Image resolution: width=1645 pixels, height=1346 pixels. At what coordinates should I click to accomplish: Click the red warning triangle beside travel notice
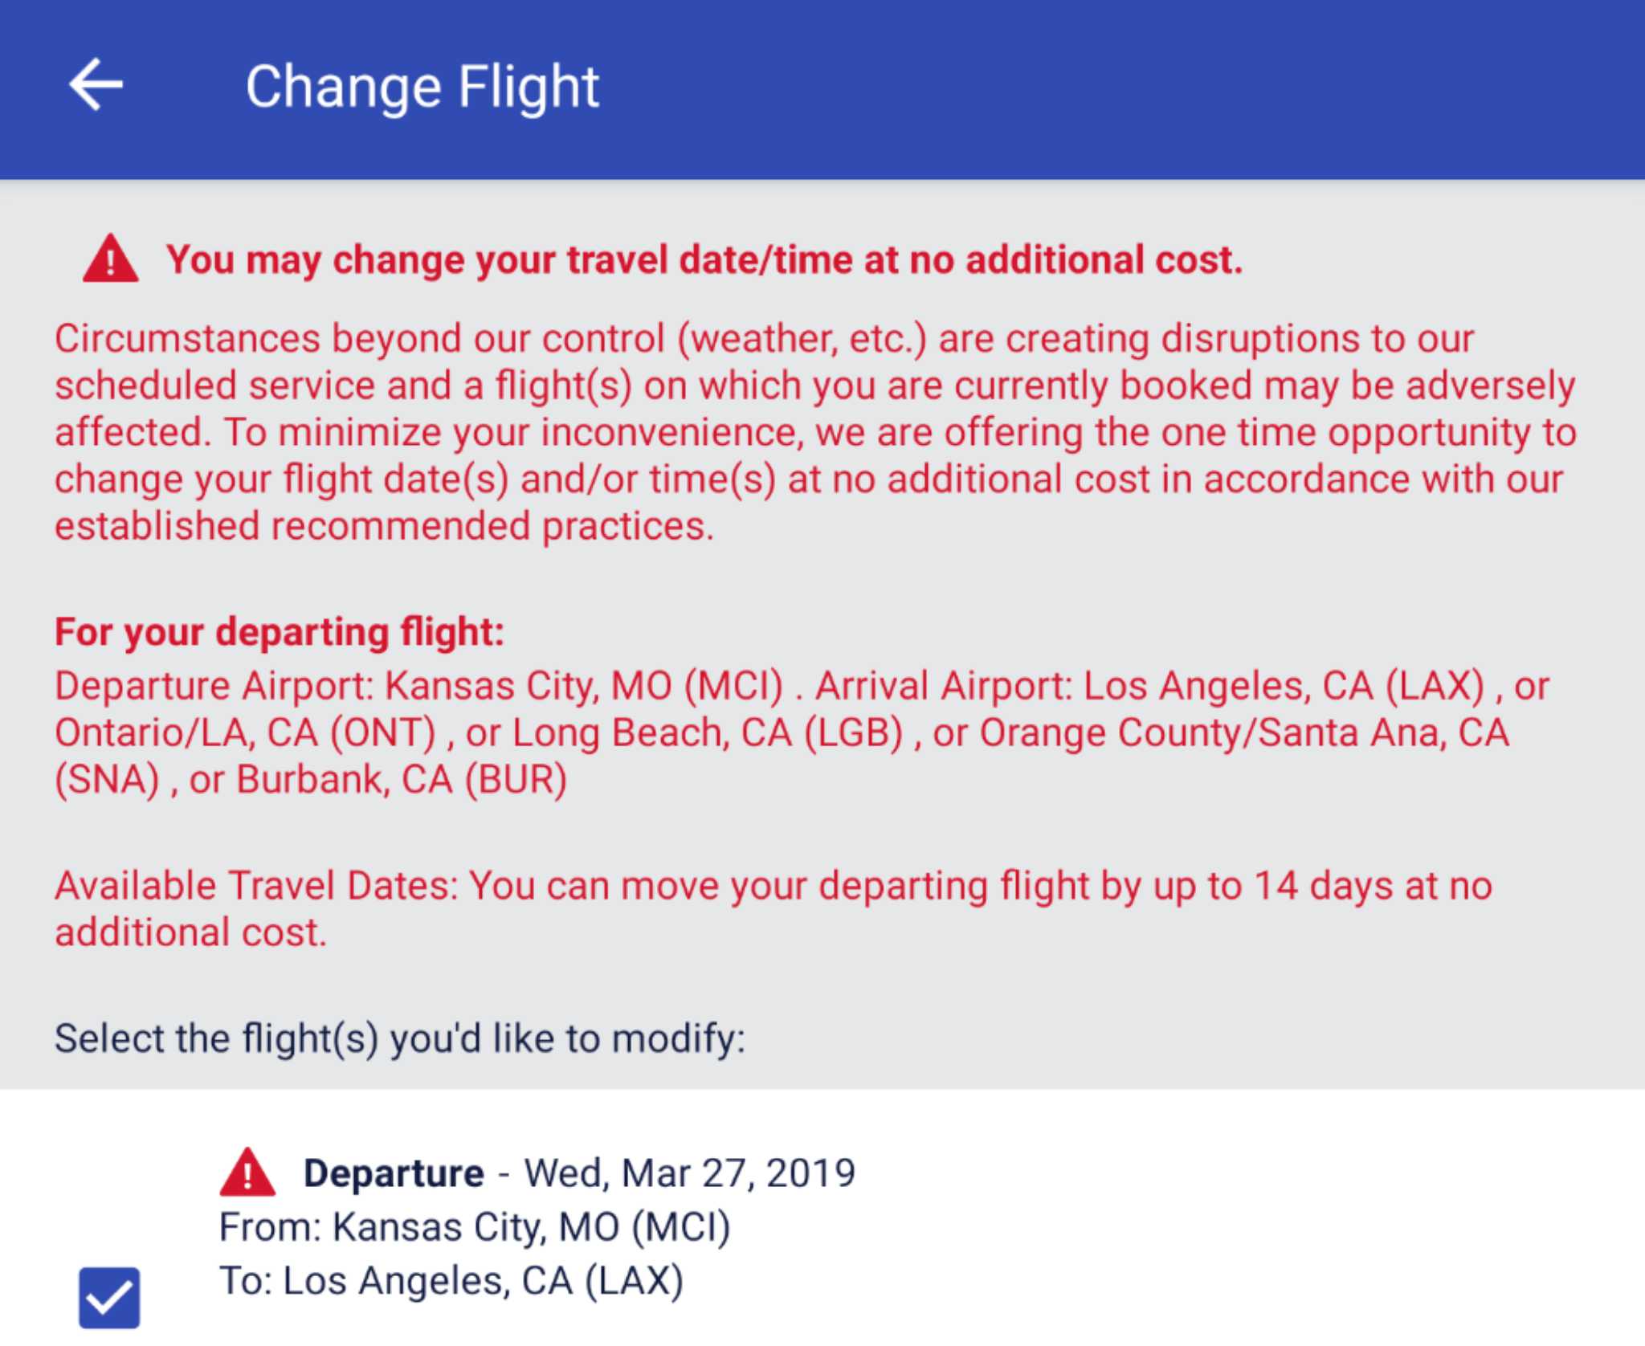coord(111,259)
